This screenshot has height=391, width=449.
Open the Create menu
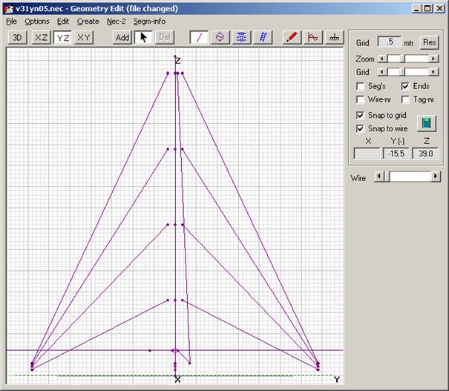[x=88, y=22]
